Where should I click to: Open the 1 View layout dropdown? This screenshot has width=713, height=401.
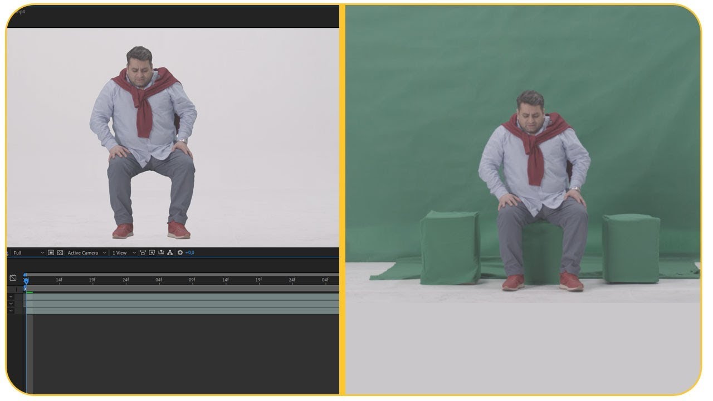(124, 253)
